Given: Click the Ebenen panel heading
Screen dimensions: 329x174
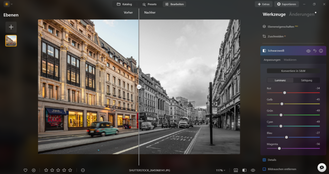Looking at the screenshot, I should click(11, 15).
